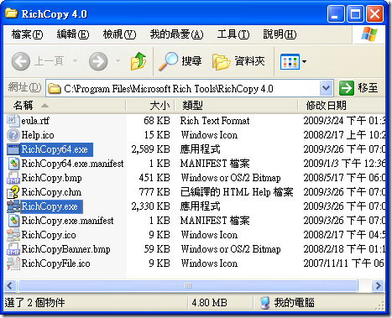392x318 pixels.
Task: Open the File (檔案) menu
Action: point(27,34)
